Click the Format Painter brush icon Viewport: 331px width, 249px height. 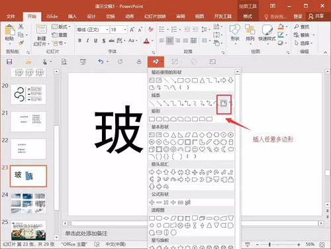(21, 43)
